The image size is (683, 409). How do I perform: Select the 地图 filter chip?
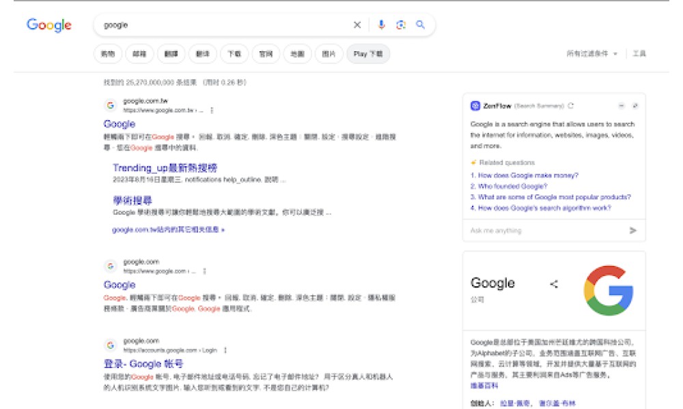[298, 54]
